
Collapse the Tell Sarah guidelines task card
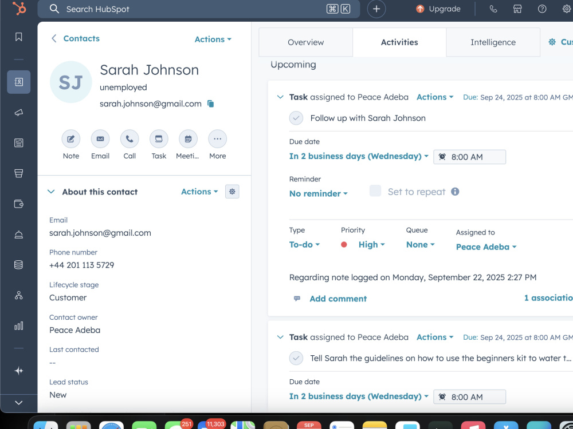click(280, 337)
